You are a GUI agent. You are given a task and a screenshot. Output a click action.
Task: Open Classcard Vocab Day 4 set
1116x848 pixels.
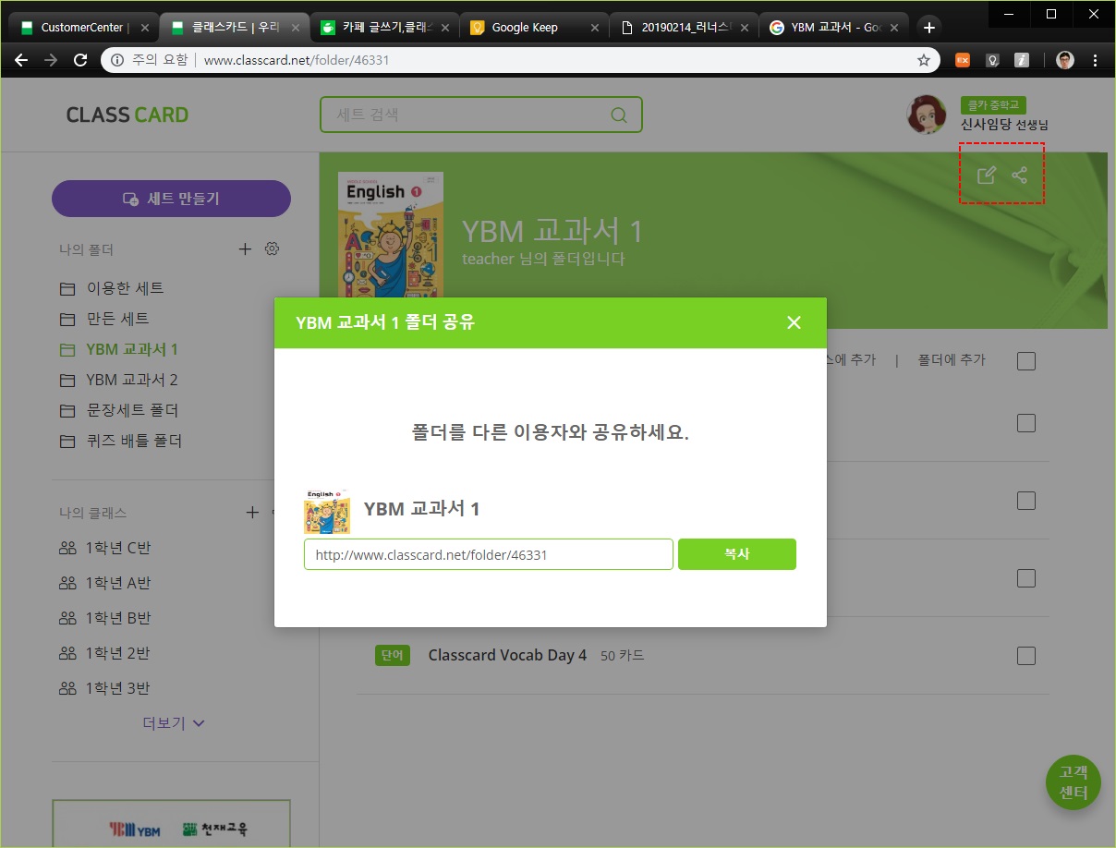coord(507,655)
